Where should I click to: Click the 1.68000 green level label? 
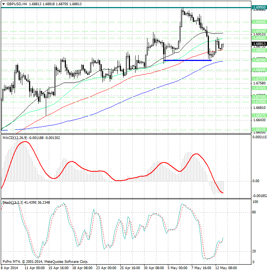tap(259, 70)
